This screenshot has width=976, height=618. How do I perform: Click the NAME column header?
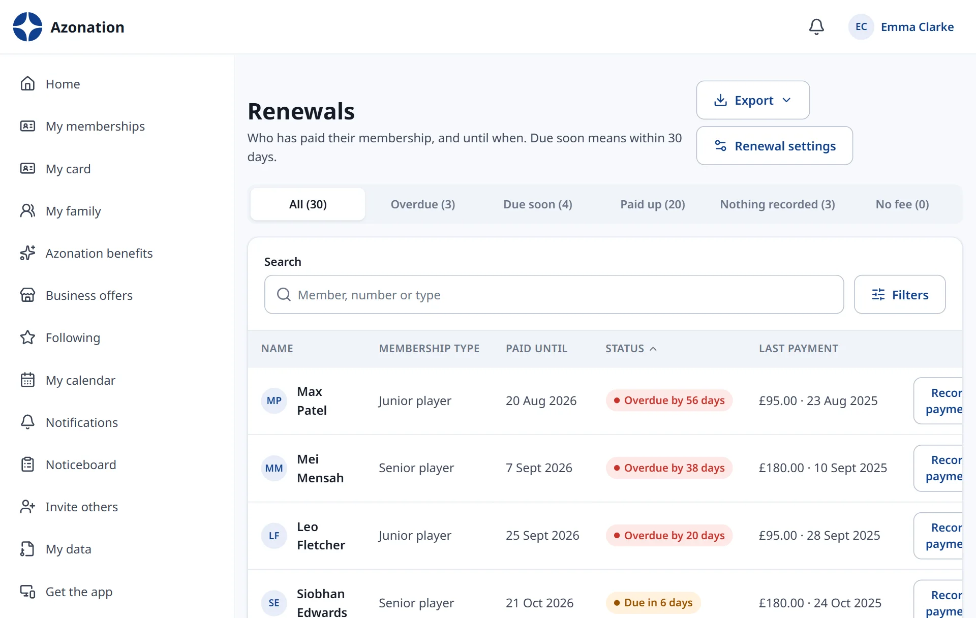point(277,349)
